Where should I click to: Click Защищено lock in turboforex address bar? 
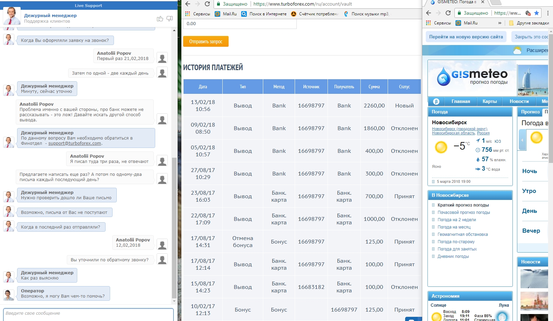point(232,4)
